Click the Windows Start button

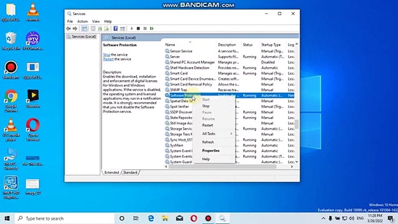pyautogui.click(x=7, y=218)
